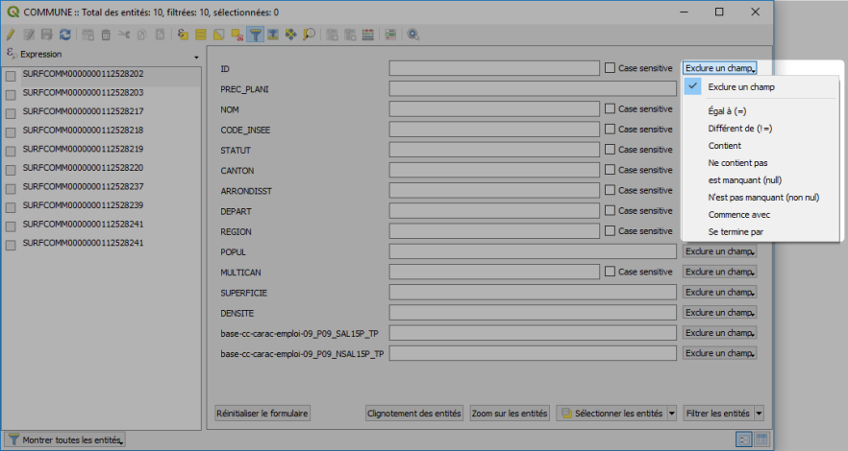
Task: Click the select all features icon
Action: click(201, 36)
